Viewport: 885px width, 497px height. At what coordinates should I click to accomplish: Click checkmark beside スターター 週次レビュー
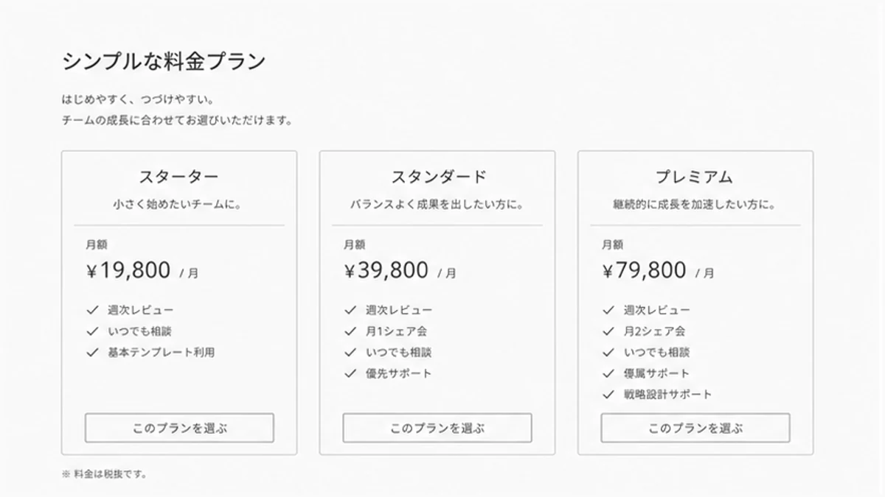pos(92,311)
